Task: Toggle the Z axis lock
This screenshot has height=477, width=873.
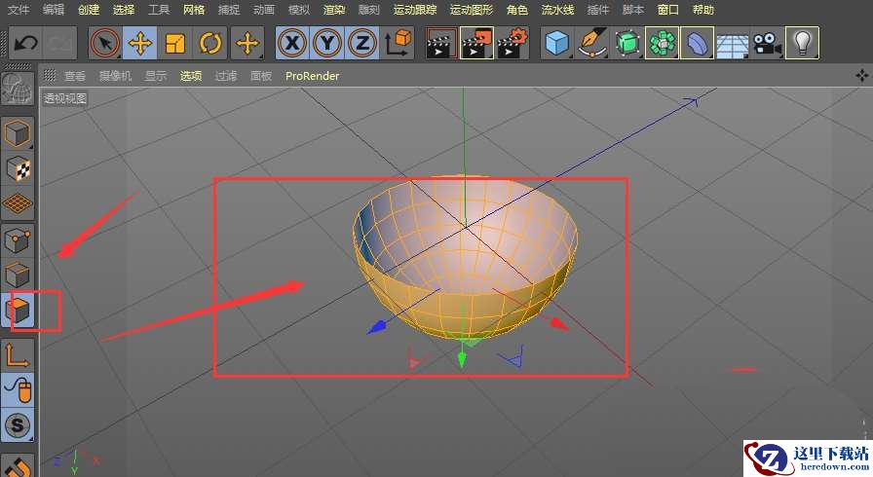Action: click(362, 44)
